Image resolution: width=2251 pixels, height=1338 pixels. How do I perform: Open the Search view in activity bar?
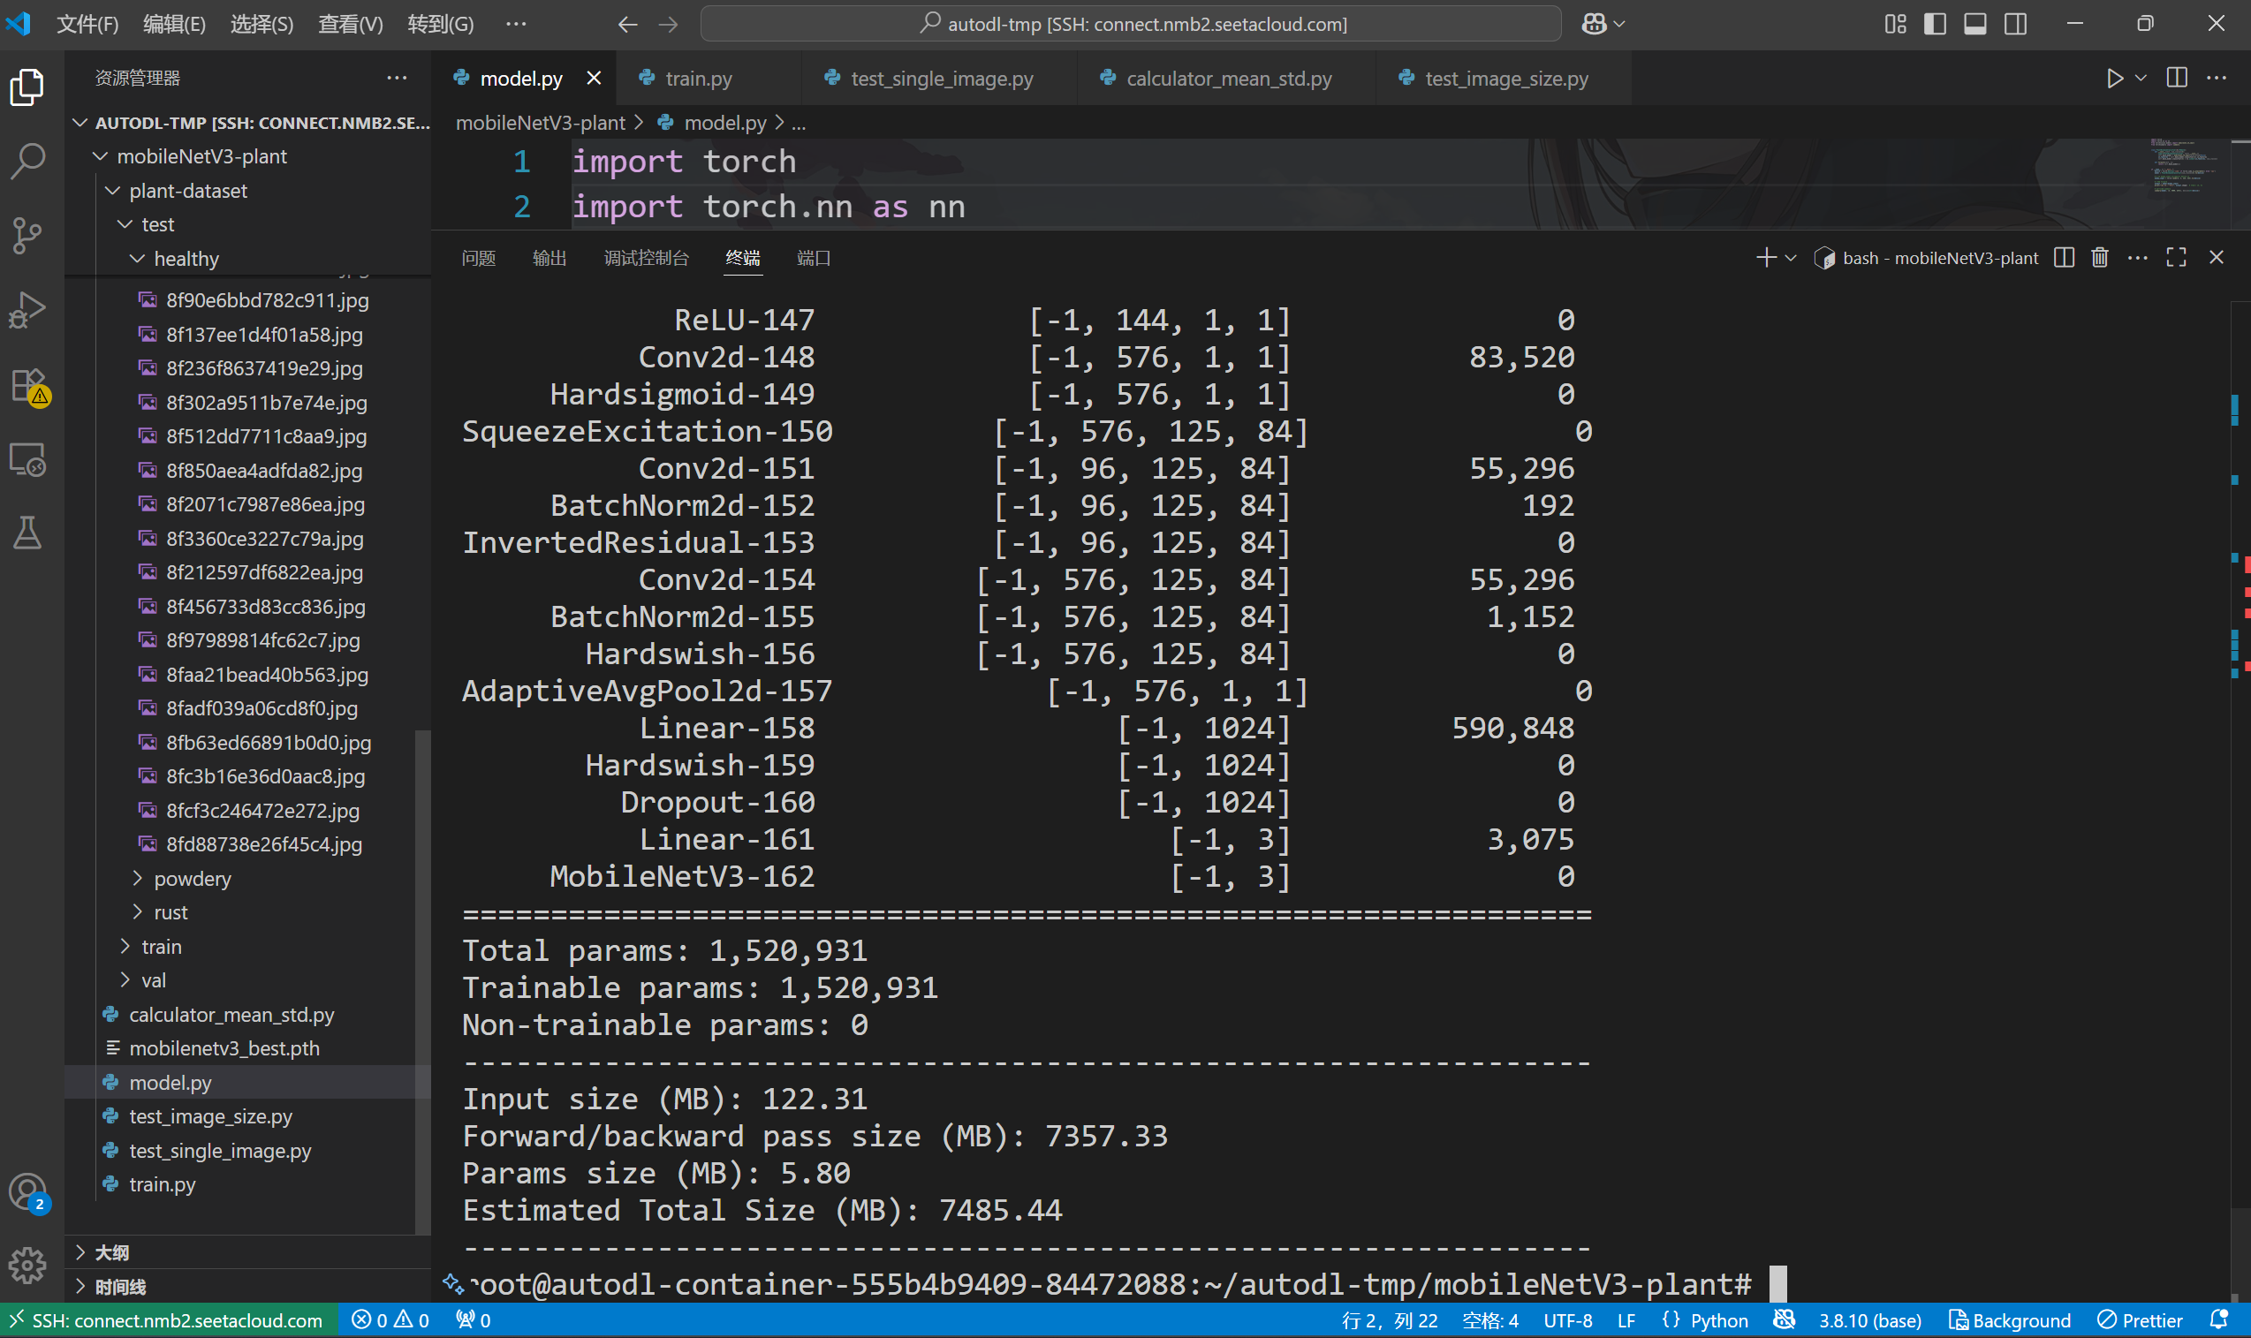pyautogui.click(x=27, y=162)
